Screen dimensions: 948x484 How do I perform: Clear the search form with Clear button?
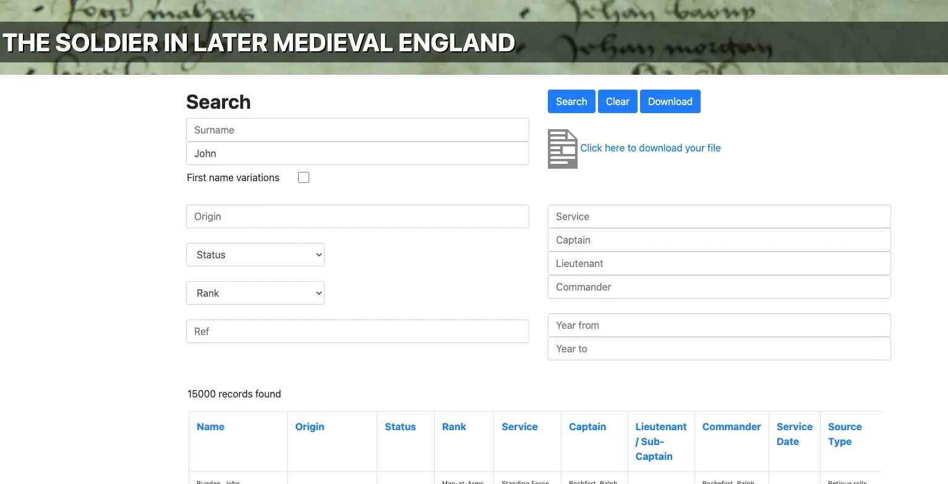tap(617, 101)
